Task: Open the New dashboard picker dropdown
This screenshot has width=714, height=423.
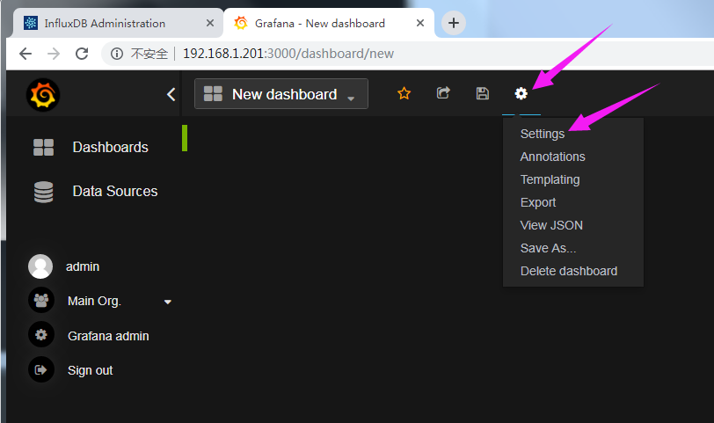Action: tap(281, 94)
